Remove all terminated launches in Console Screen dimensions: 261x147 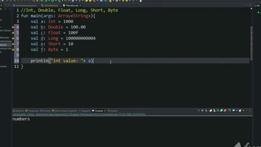(206, 111)
